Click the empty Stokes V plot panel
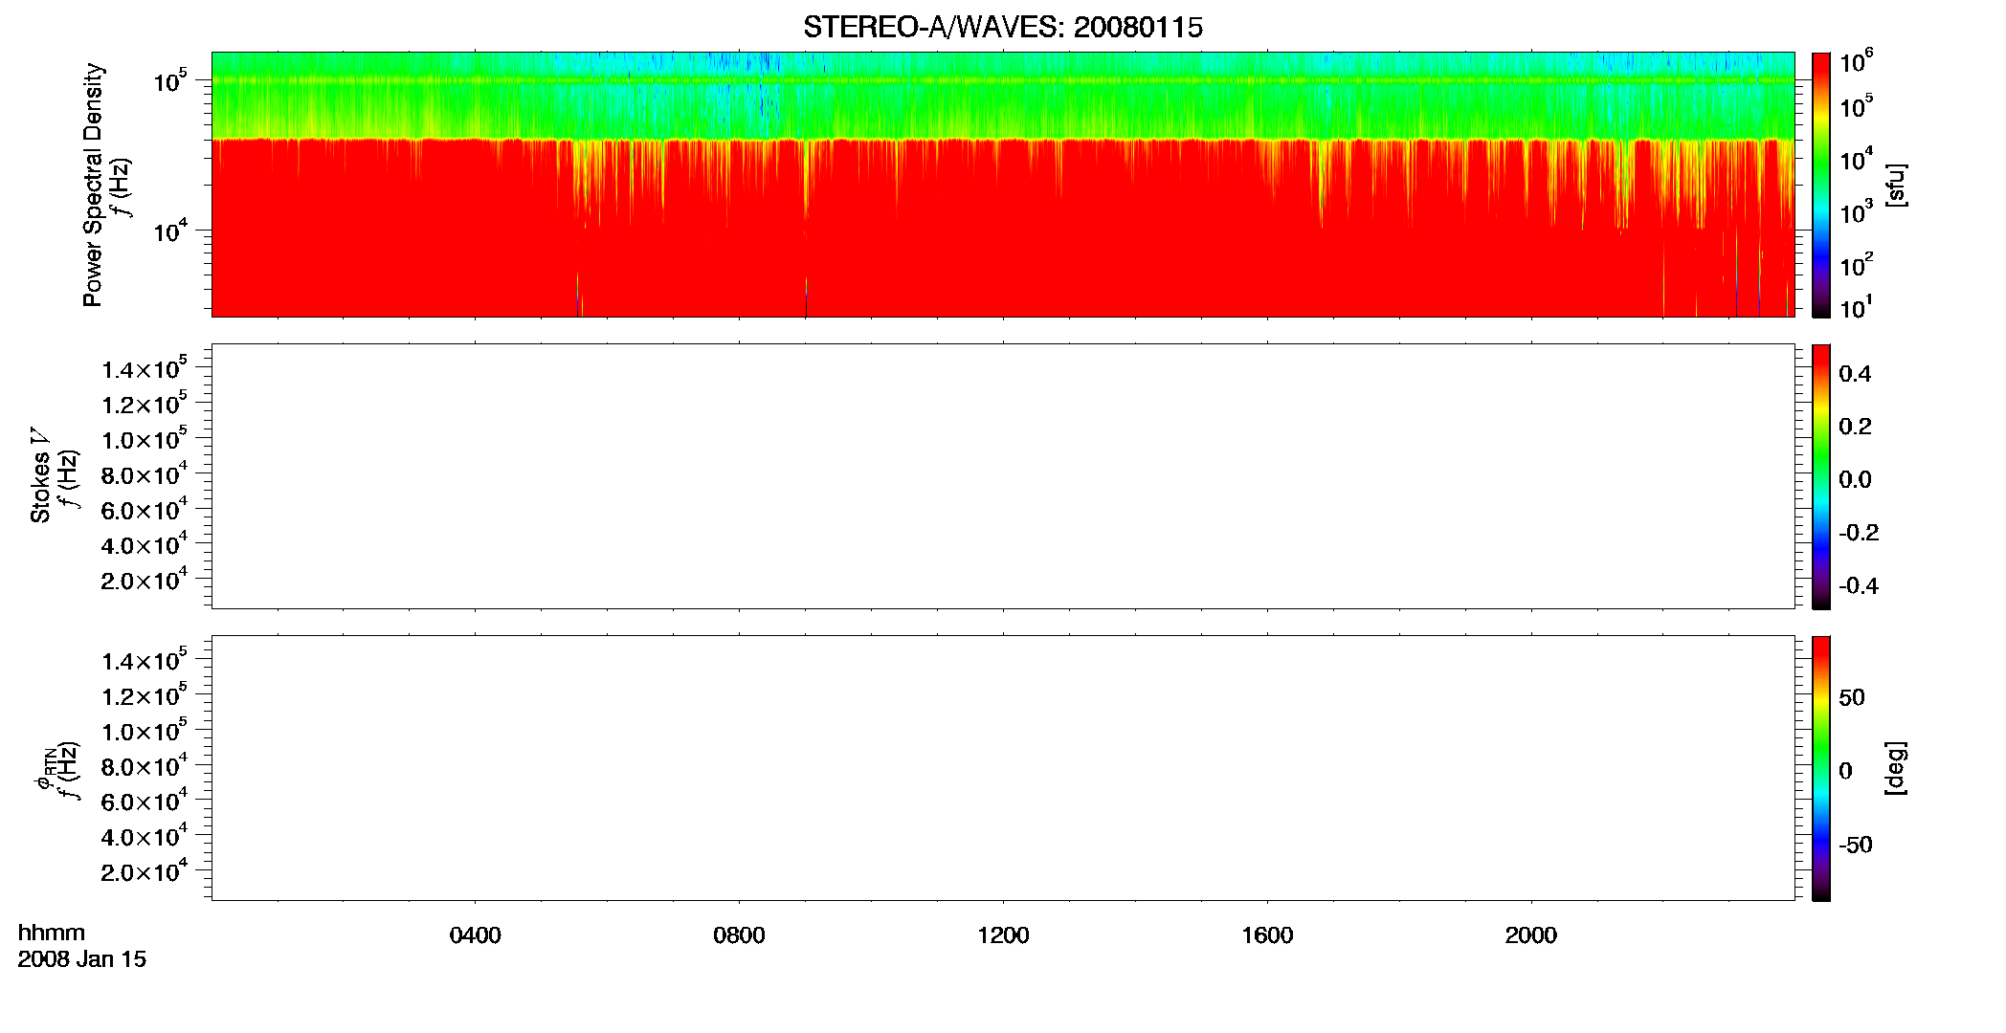This screenshot has height=1033, width=2006. 1003,476
